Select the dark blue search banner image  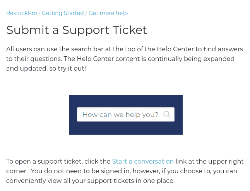(x=126, y=115)
